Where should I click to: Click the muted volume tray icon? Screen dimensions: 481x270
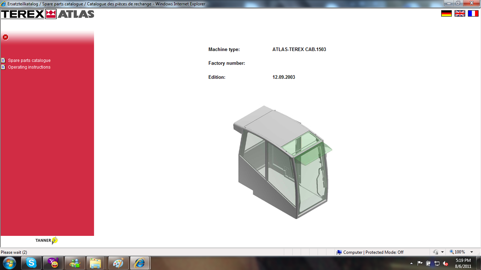click(x=446, y=263)
